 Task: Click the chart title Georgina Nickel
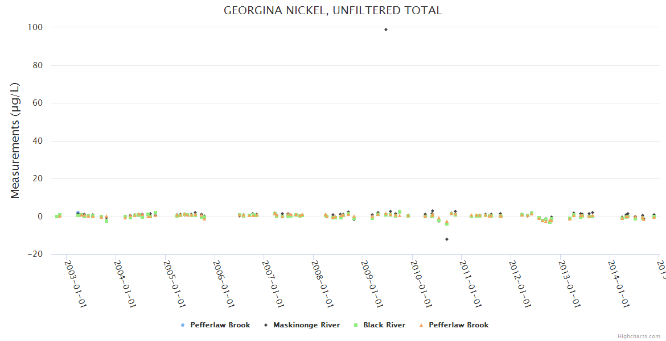coord(332,11)
